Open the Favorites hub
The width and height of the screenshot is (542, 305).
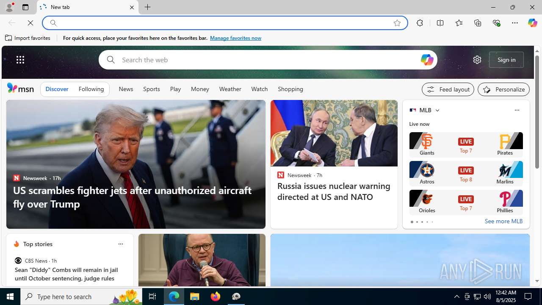coord(459,23)
